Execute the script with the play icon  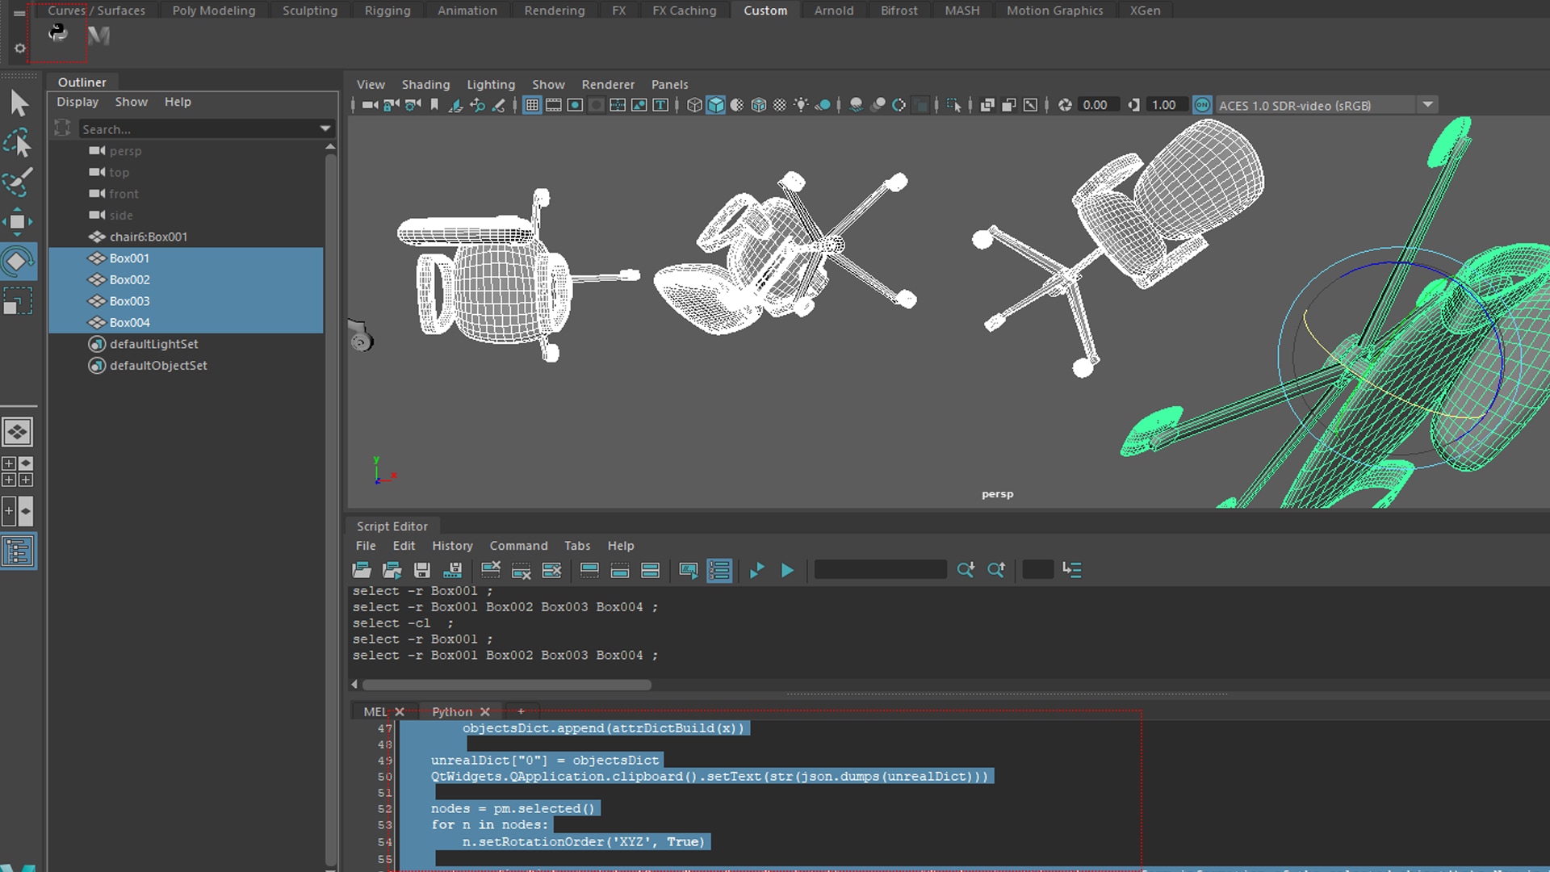click(x=787, y=570)
